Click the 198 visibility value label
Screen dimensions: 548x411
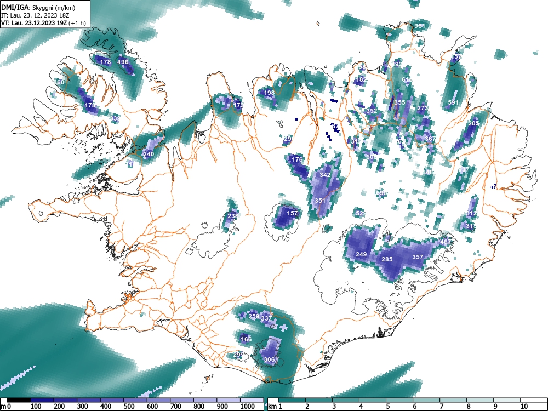point(269,93)
